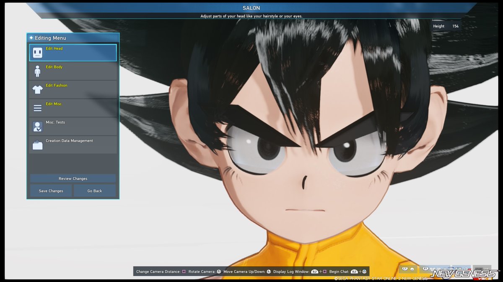Click the Editing Menu panel header
This screenshot has width=503, height=282.
click(73, 38)
